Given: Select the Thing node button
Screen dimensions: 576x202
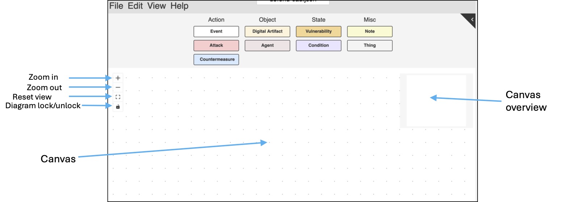Looking at the screenshot, I should pos(370,45).
